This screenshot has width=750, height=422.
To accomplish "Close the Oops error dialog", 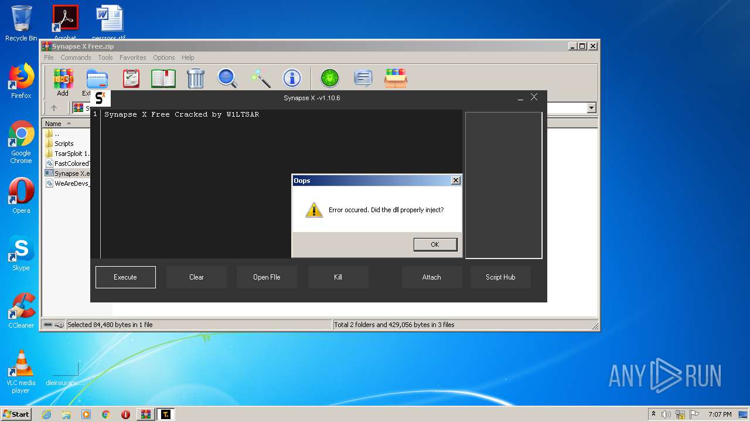I will click(x=456, y=181).
